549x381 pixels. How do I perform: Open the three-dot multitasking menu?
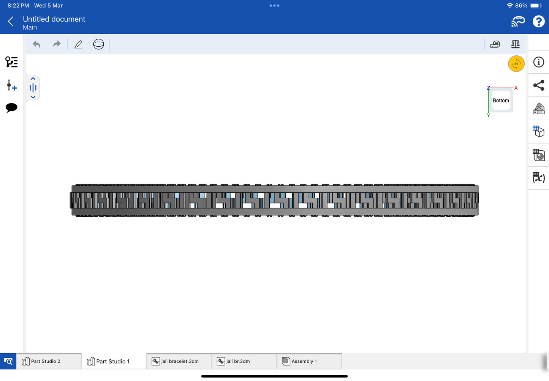pyautogui.click(x=274, y=6)
